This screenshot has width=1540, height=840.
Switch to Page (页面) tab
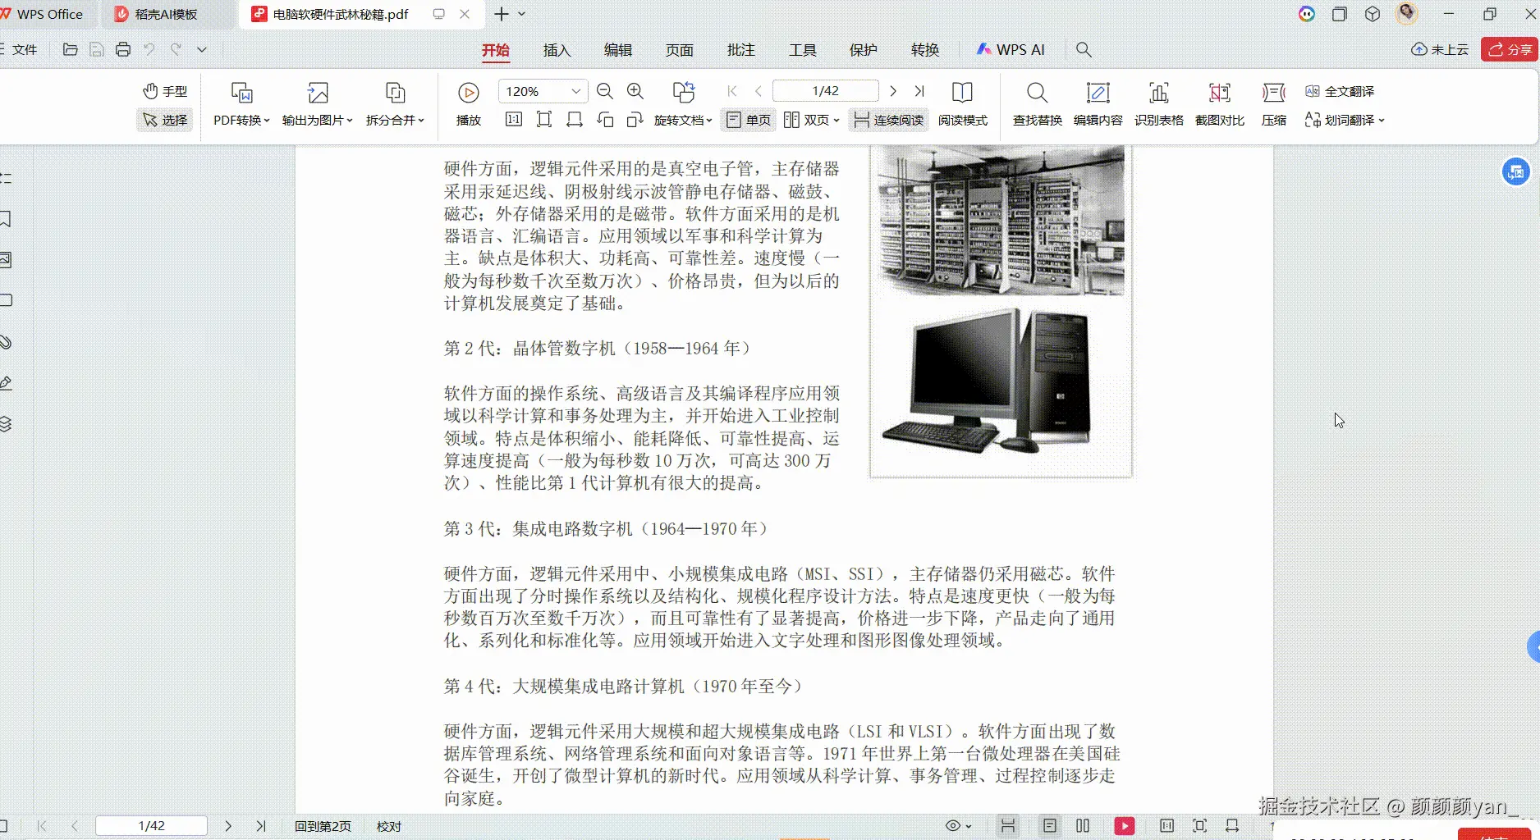click(680, 50)
